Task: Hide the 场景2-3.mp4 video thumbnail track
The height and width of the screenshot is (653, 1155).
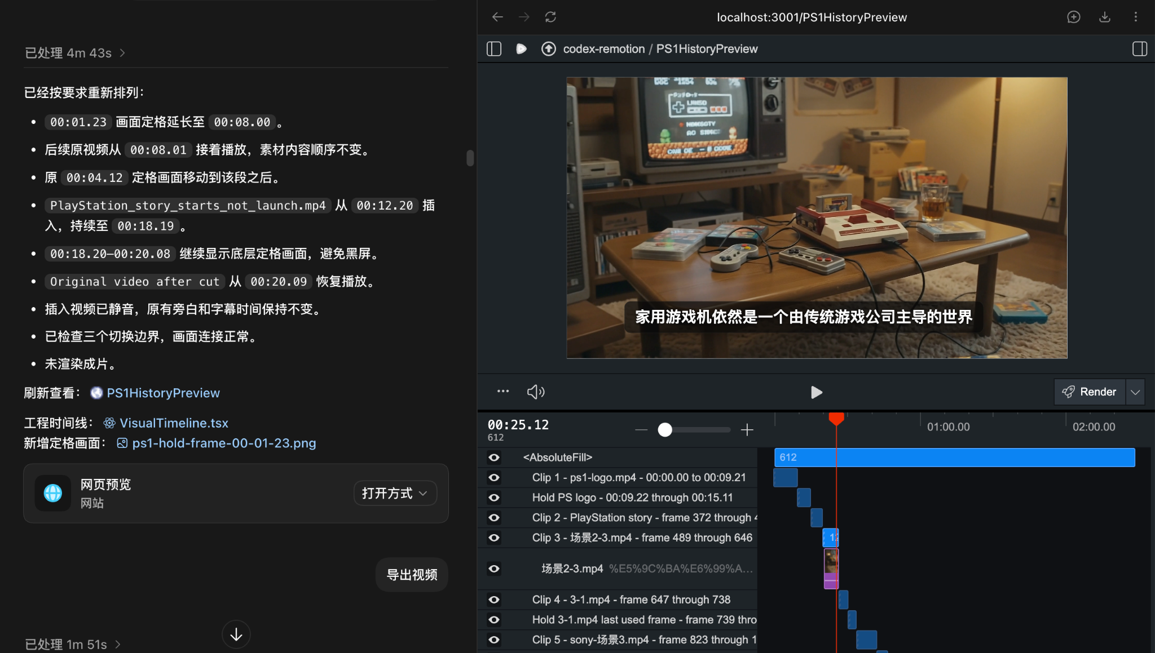Action: [494, 568]
